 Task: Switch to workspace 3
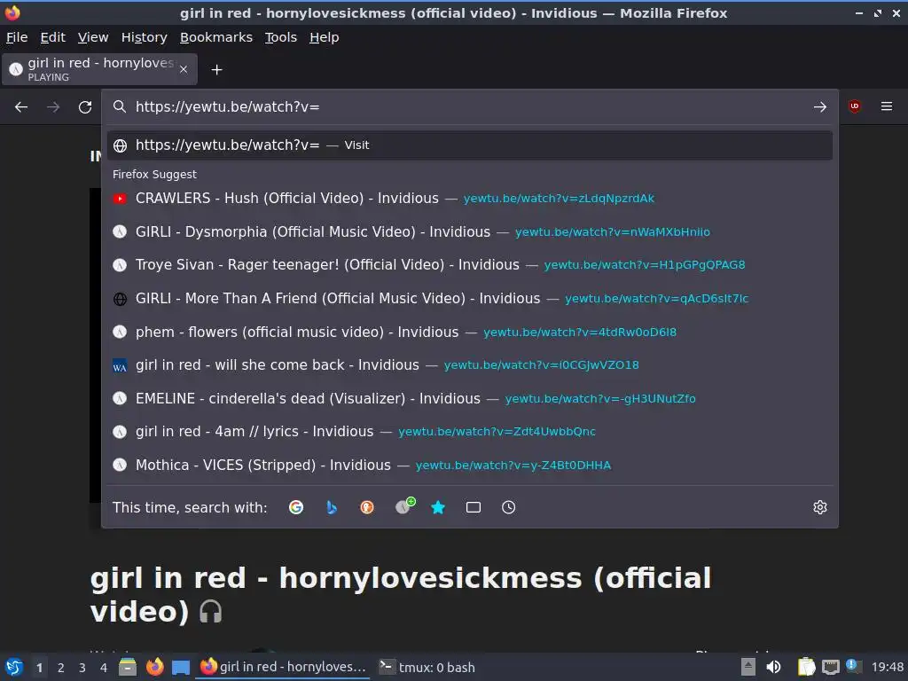[x=82, y=668]
